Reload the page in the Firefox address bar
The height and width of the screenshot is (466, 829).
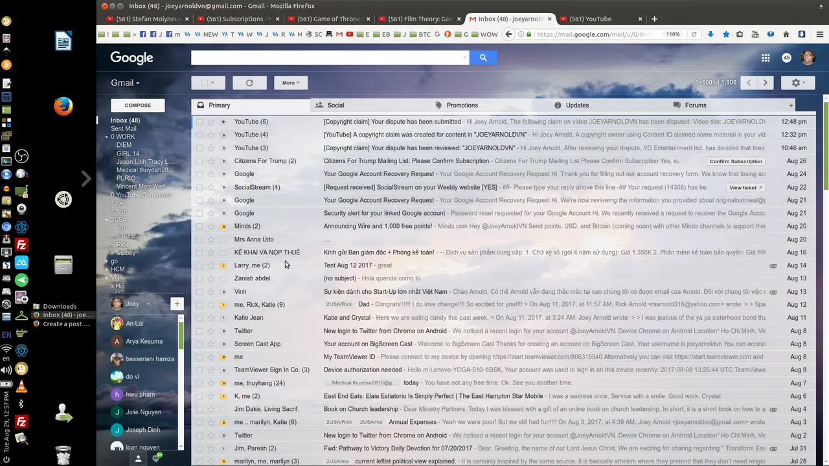[694, 34]
